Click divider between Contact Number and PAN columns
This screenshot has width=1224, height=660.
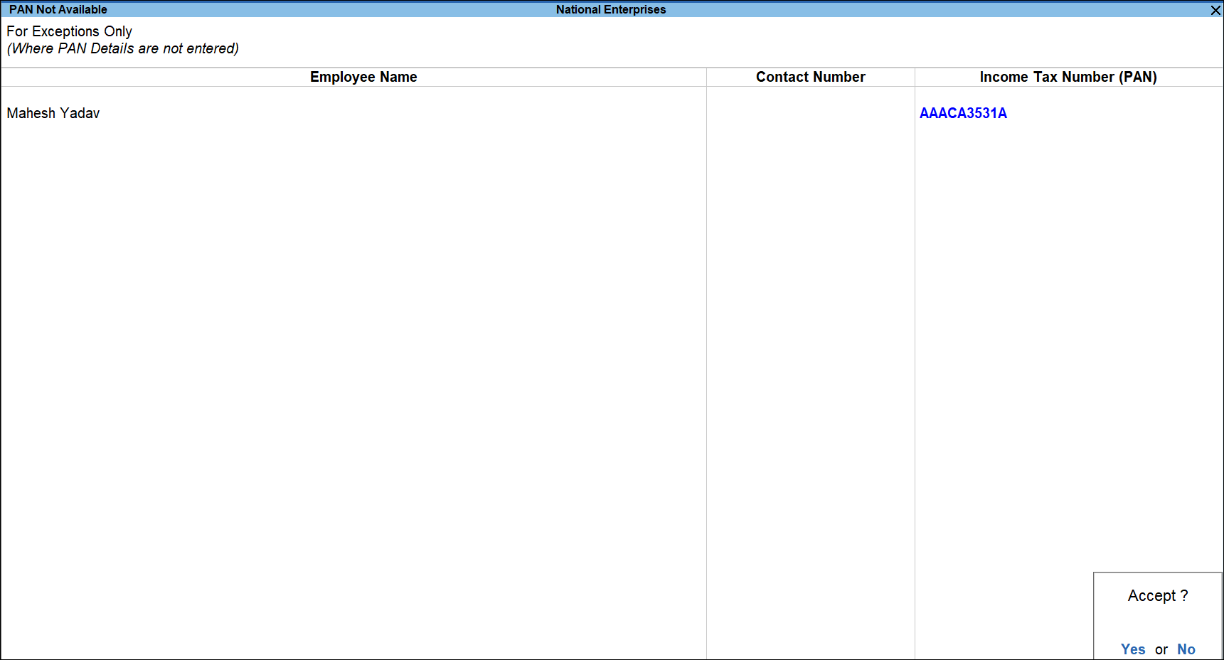915,284
